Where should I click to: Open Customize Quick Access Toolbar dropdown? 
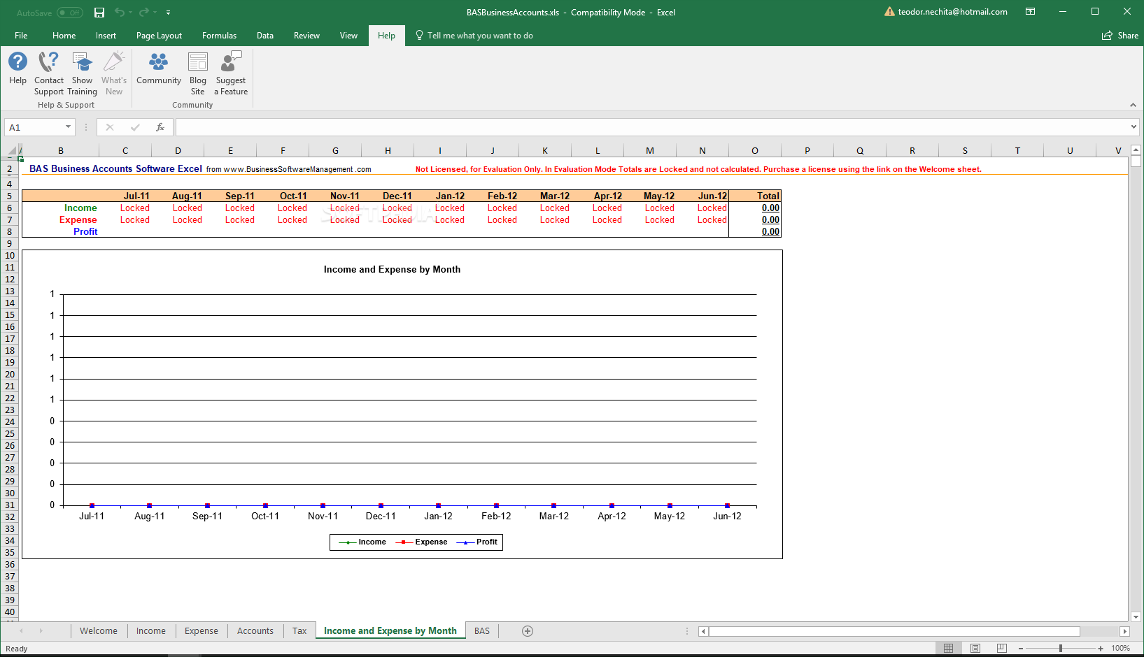(168, 13)
